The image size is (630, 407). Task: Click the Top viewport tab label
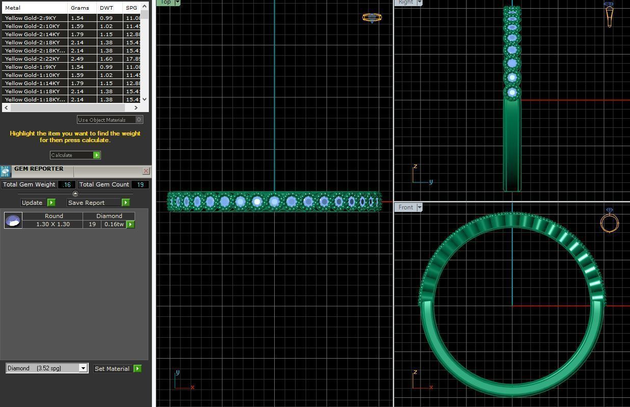tap(165, 3)
